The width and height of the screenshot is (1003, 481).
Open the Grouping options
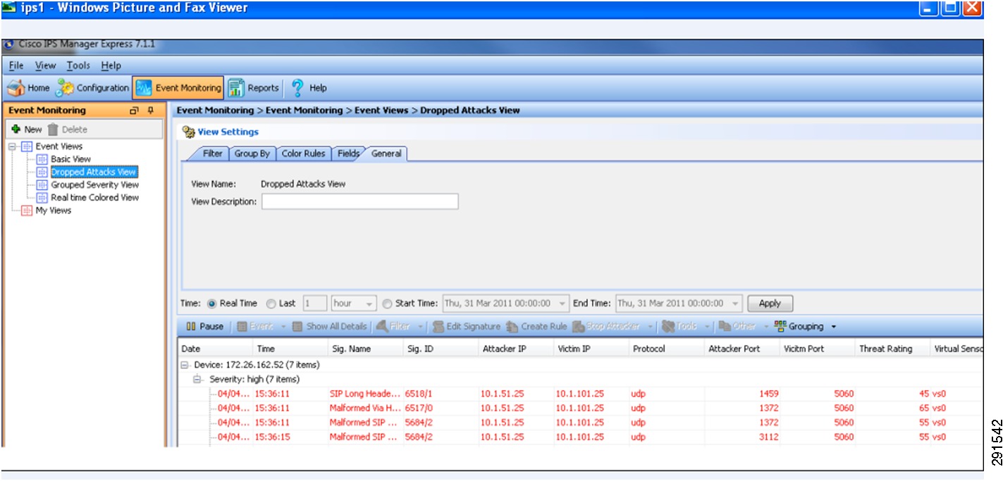799,327
